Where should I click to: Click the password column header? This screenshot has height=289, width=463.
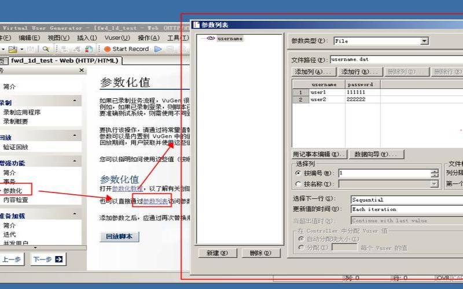[x=363, y=84]
